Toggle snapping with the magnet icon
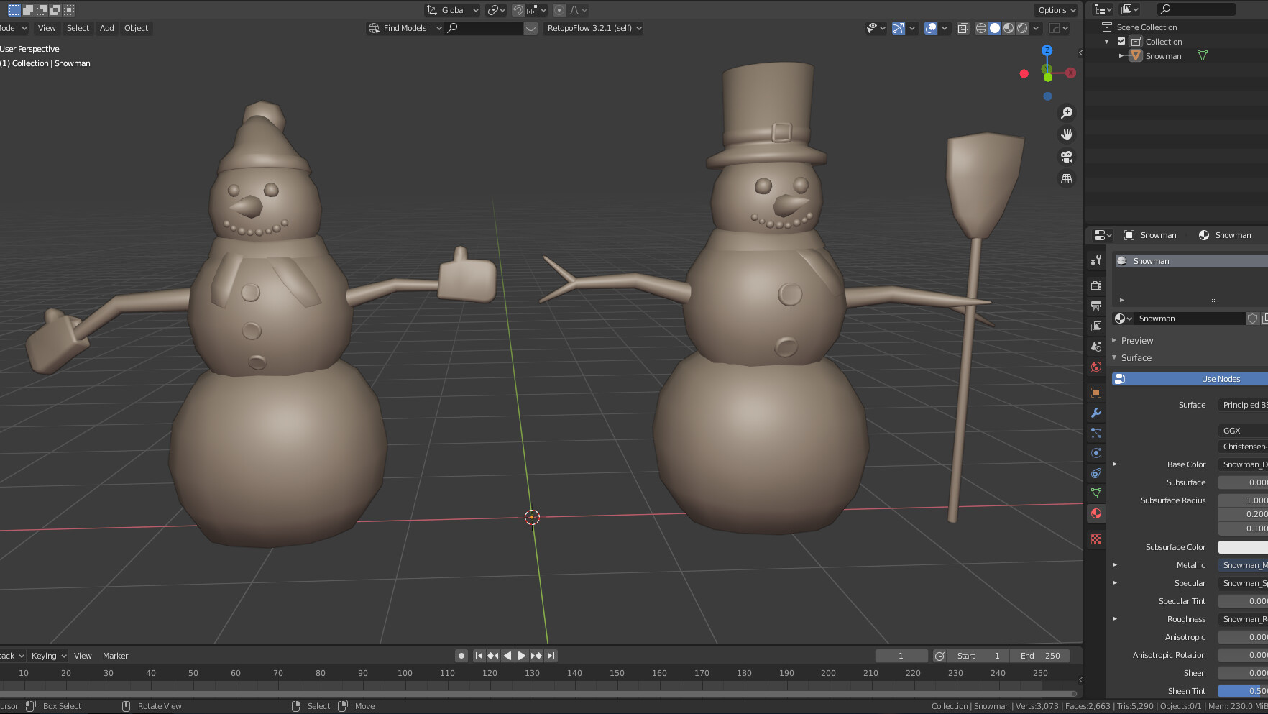This screenshot has width=1268, height=714. pos(518,10)
